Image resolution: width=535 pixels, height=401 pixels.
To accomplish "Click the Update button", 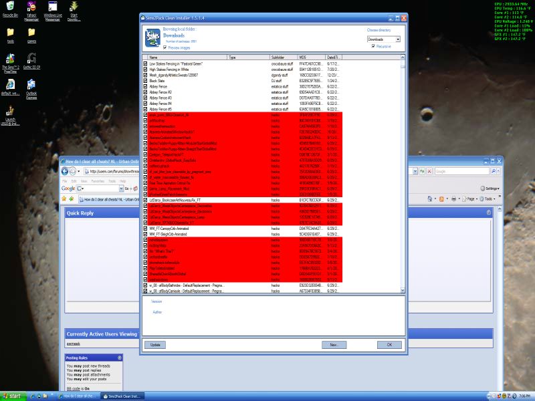I will coord(155,345).
